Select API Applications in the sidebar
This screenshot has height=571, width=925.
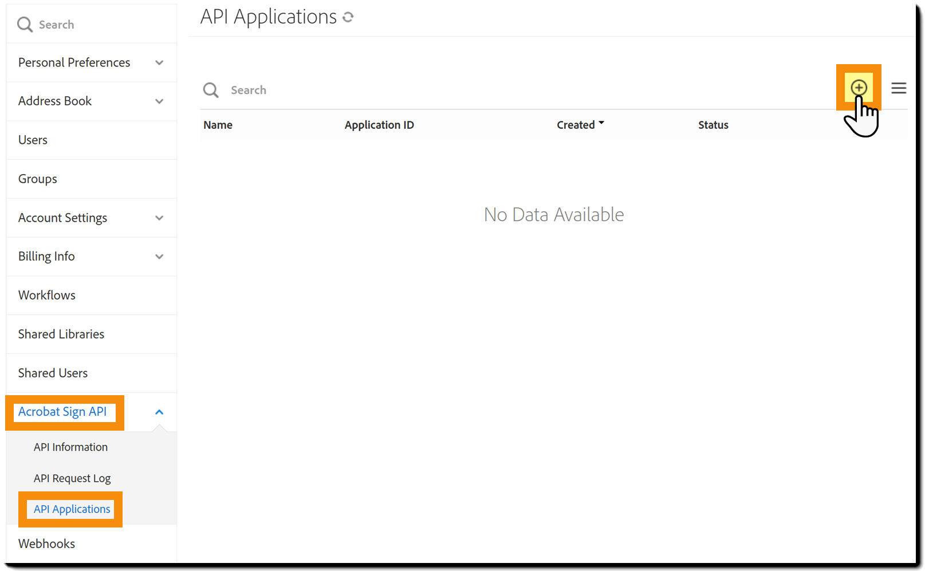point(72,509)
